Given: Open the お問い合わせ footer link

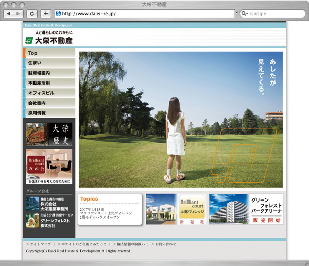Looking at the screenshot, I should pos(164,244).
